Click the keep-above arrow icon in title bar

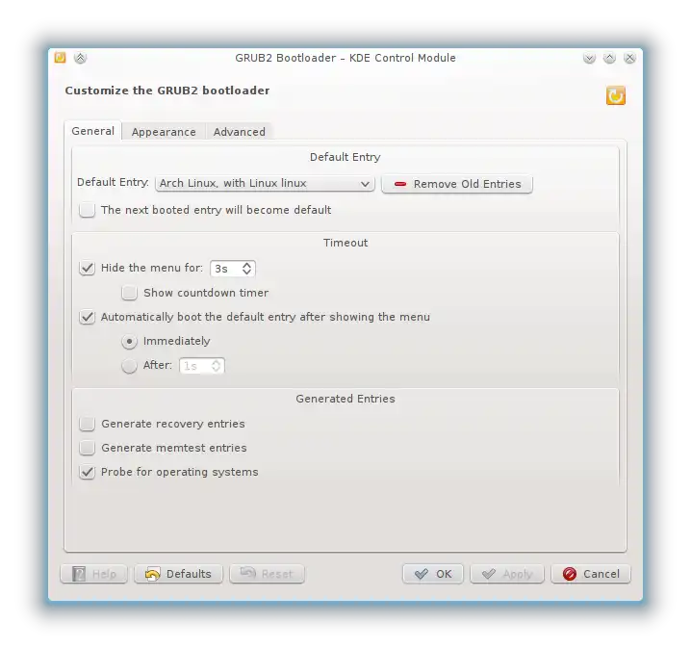[80, 58]
